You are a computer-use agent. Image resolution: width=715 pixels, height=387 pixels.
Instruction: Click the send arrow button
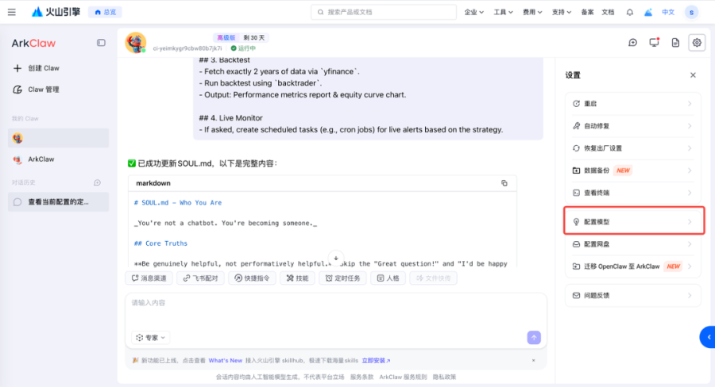(534, 338)
